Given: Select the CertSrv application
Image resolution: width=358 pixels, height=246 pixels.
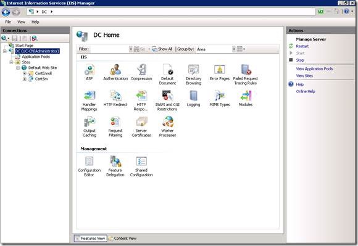Looking at the screenshot, I should click(41, 79).
